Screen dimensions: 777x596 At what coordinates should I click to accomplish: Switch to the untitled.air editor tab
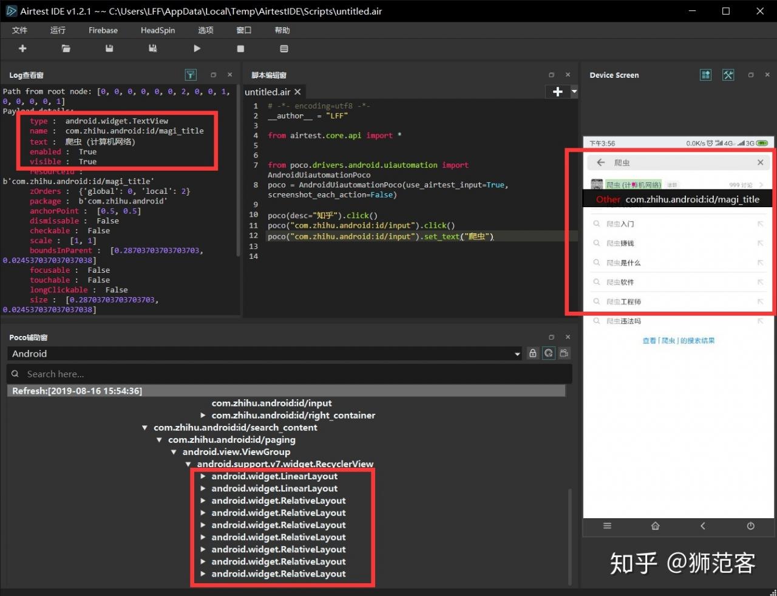pyautogui.click(x=268, y=92)
